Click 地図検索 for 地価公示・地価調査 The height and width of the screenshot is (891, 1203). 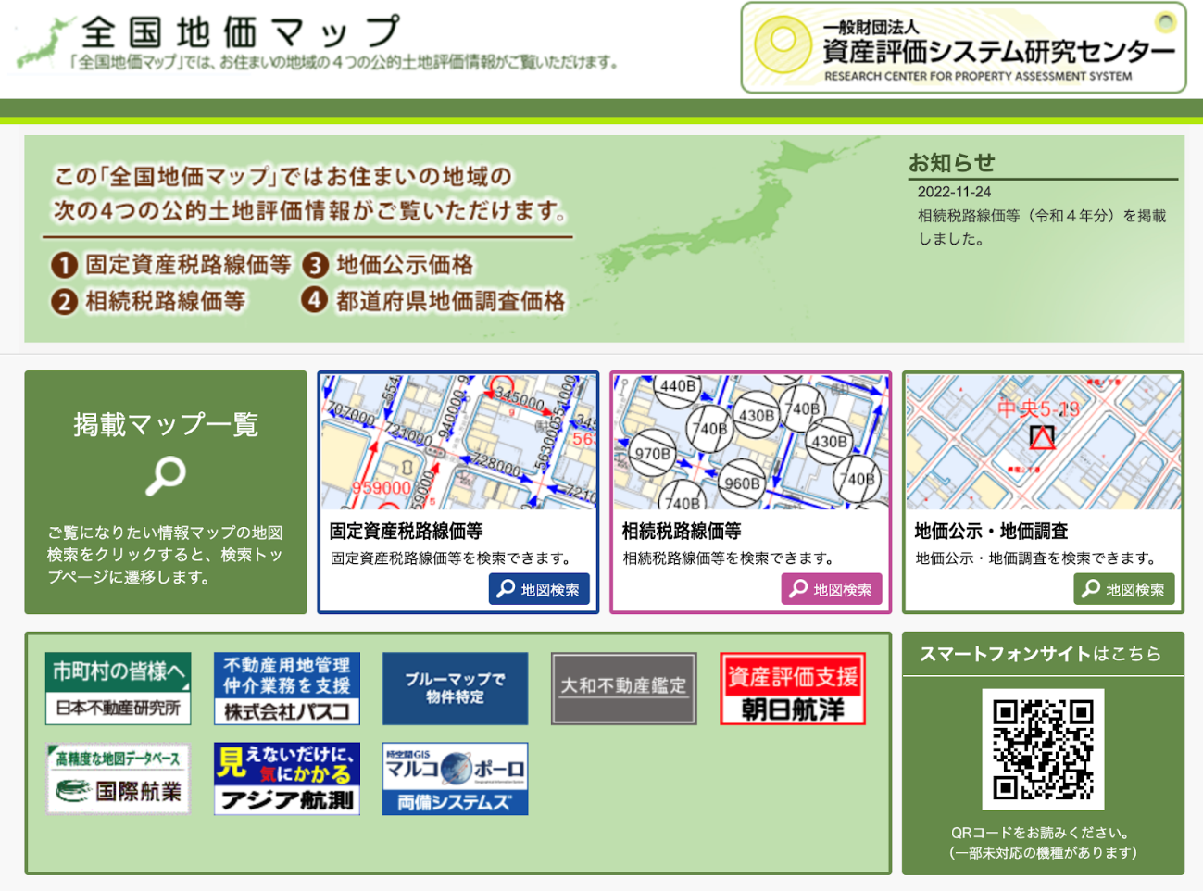pyautogui.click(x=1123, y=588)
